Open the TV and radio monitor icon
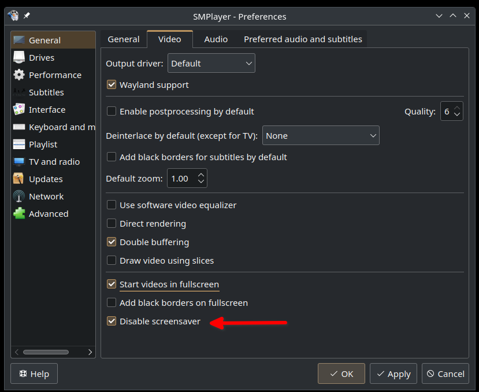 tap(19, 161)
